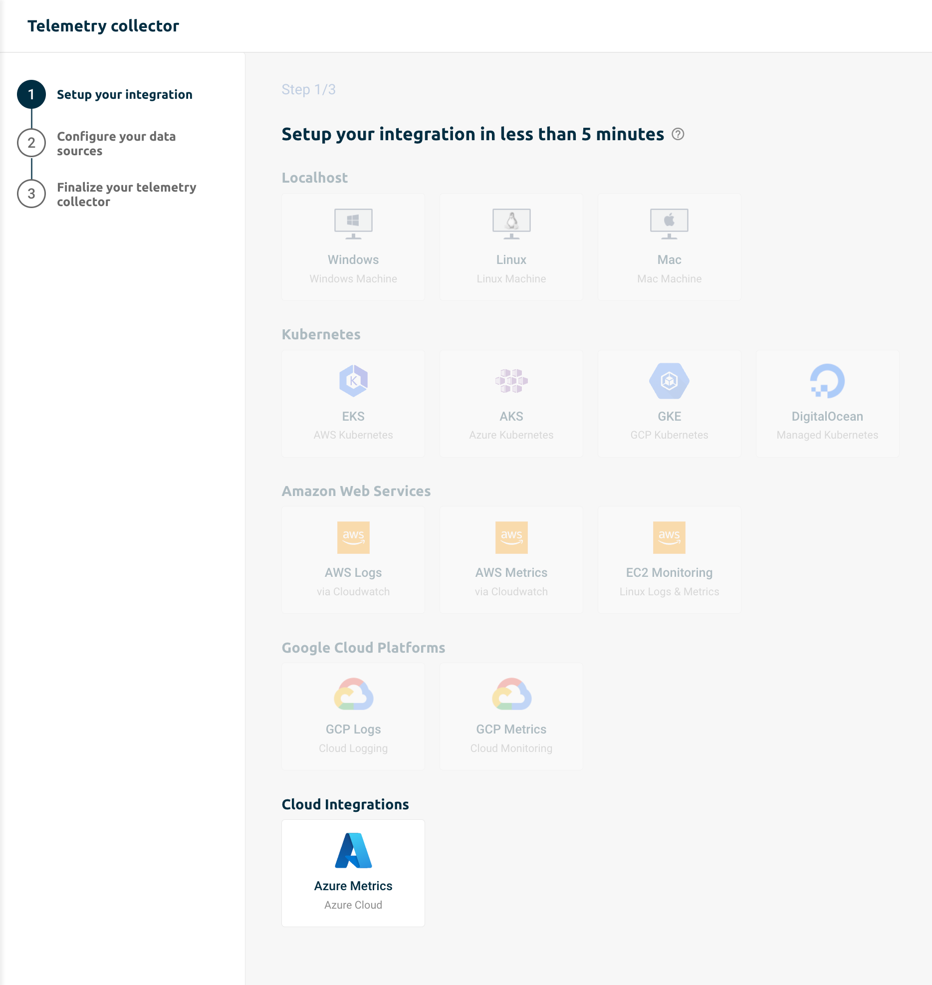The image size is (932, 985).
Task: Pick the DigitalOcean logo icon
Action: click(x=827, y=381)
